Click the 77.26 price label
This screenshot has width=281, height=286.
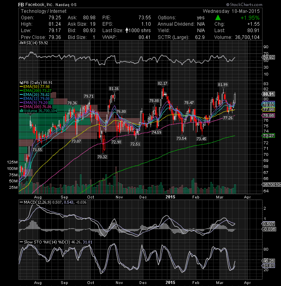[228, 118]
